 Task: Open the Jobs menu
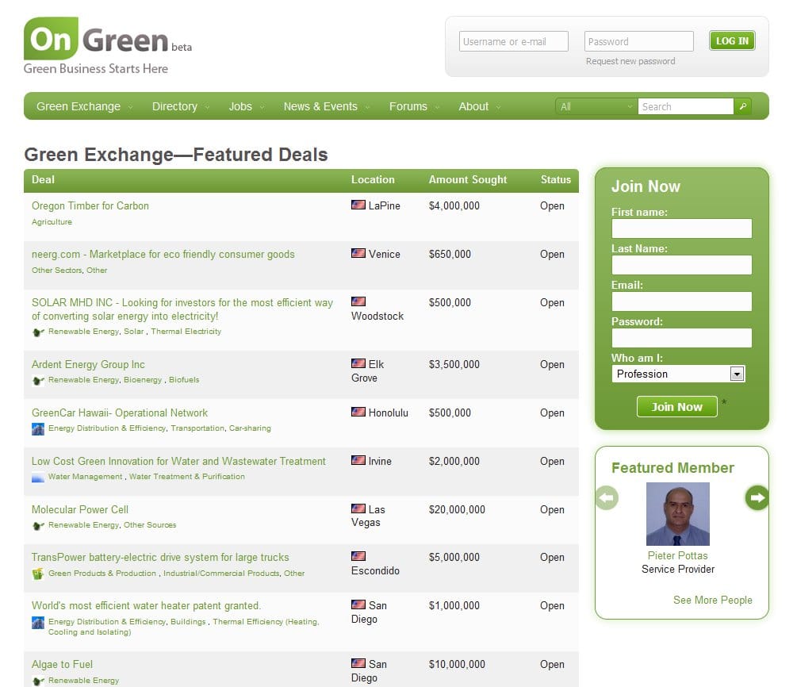coord(246,106)
